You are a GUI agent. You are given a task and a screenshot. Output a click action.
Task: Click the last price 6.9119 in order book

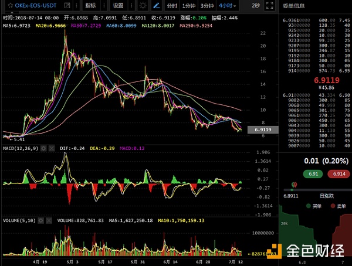tap(327, 80)
